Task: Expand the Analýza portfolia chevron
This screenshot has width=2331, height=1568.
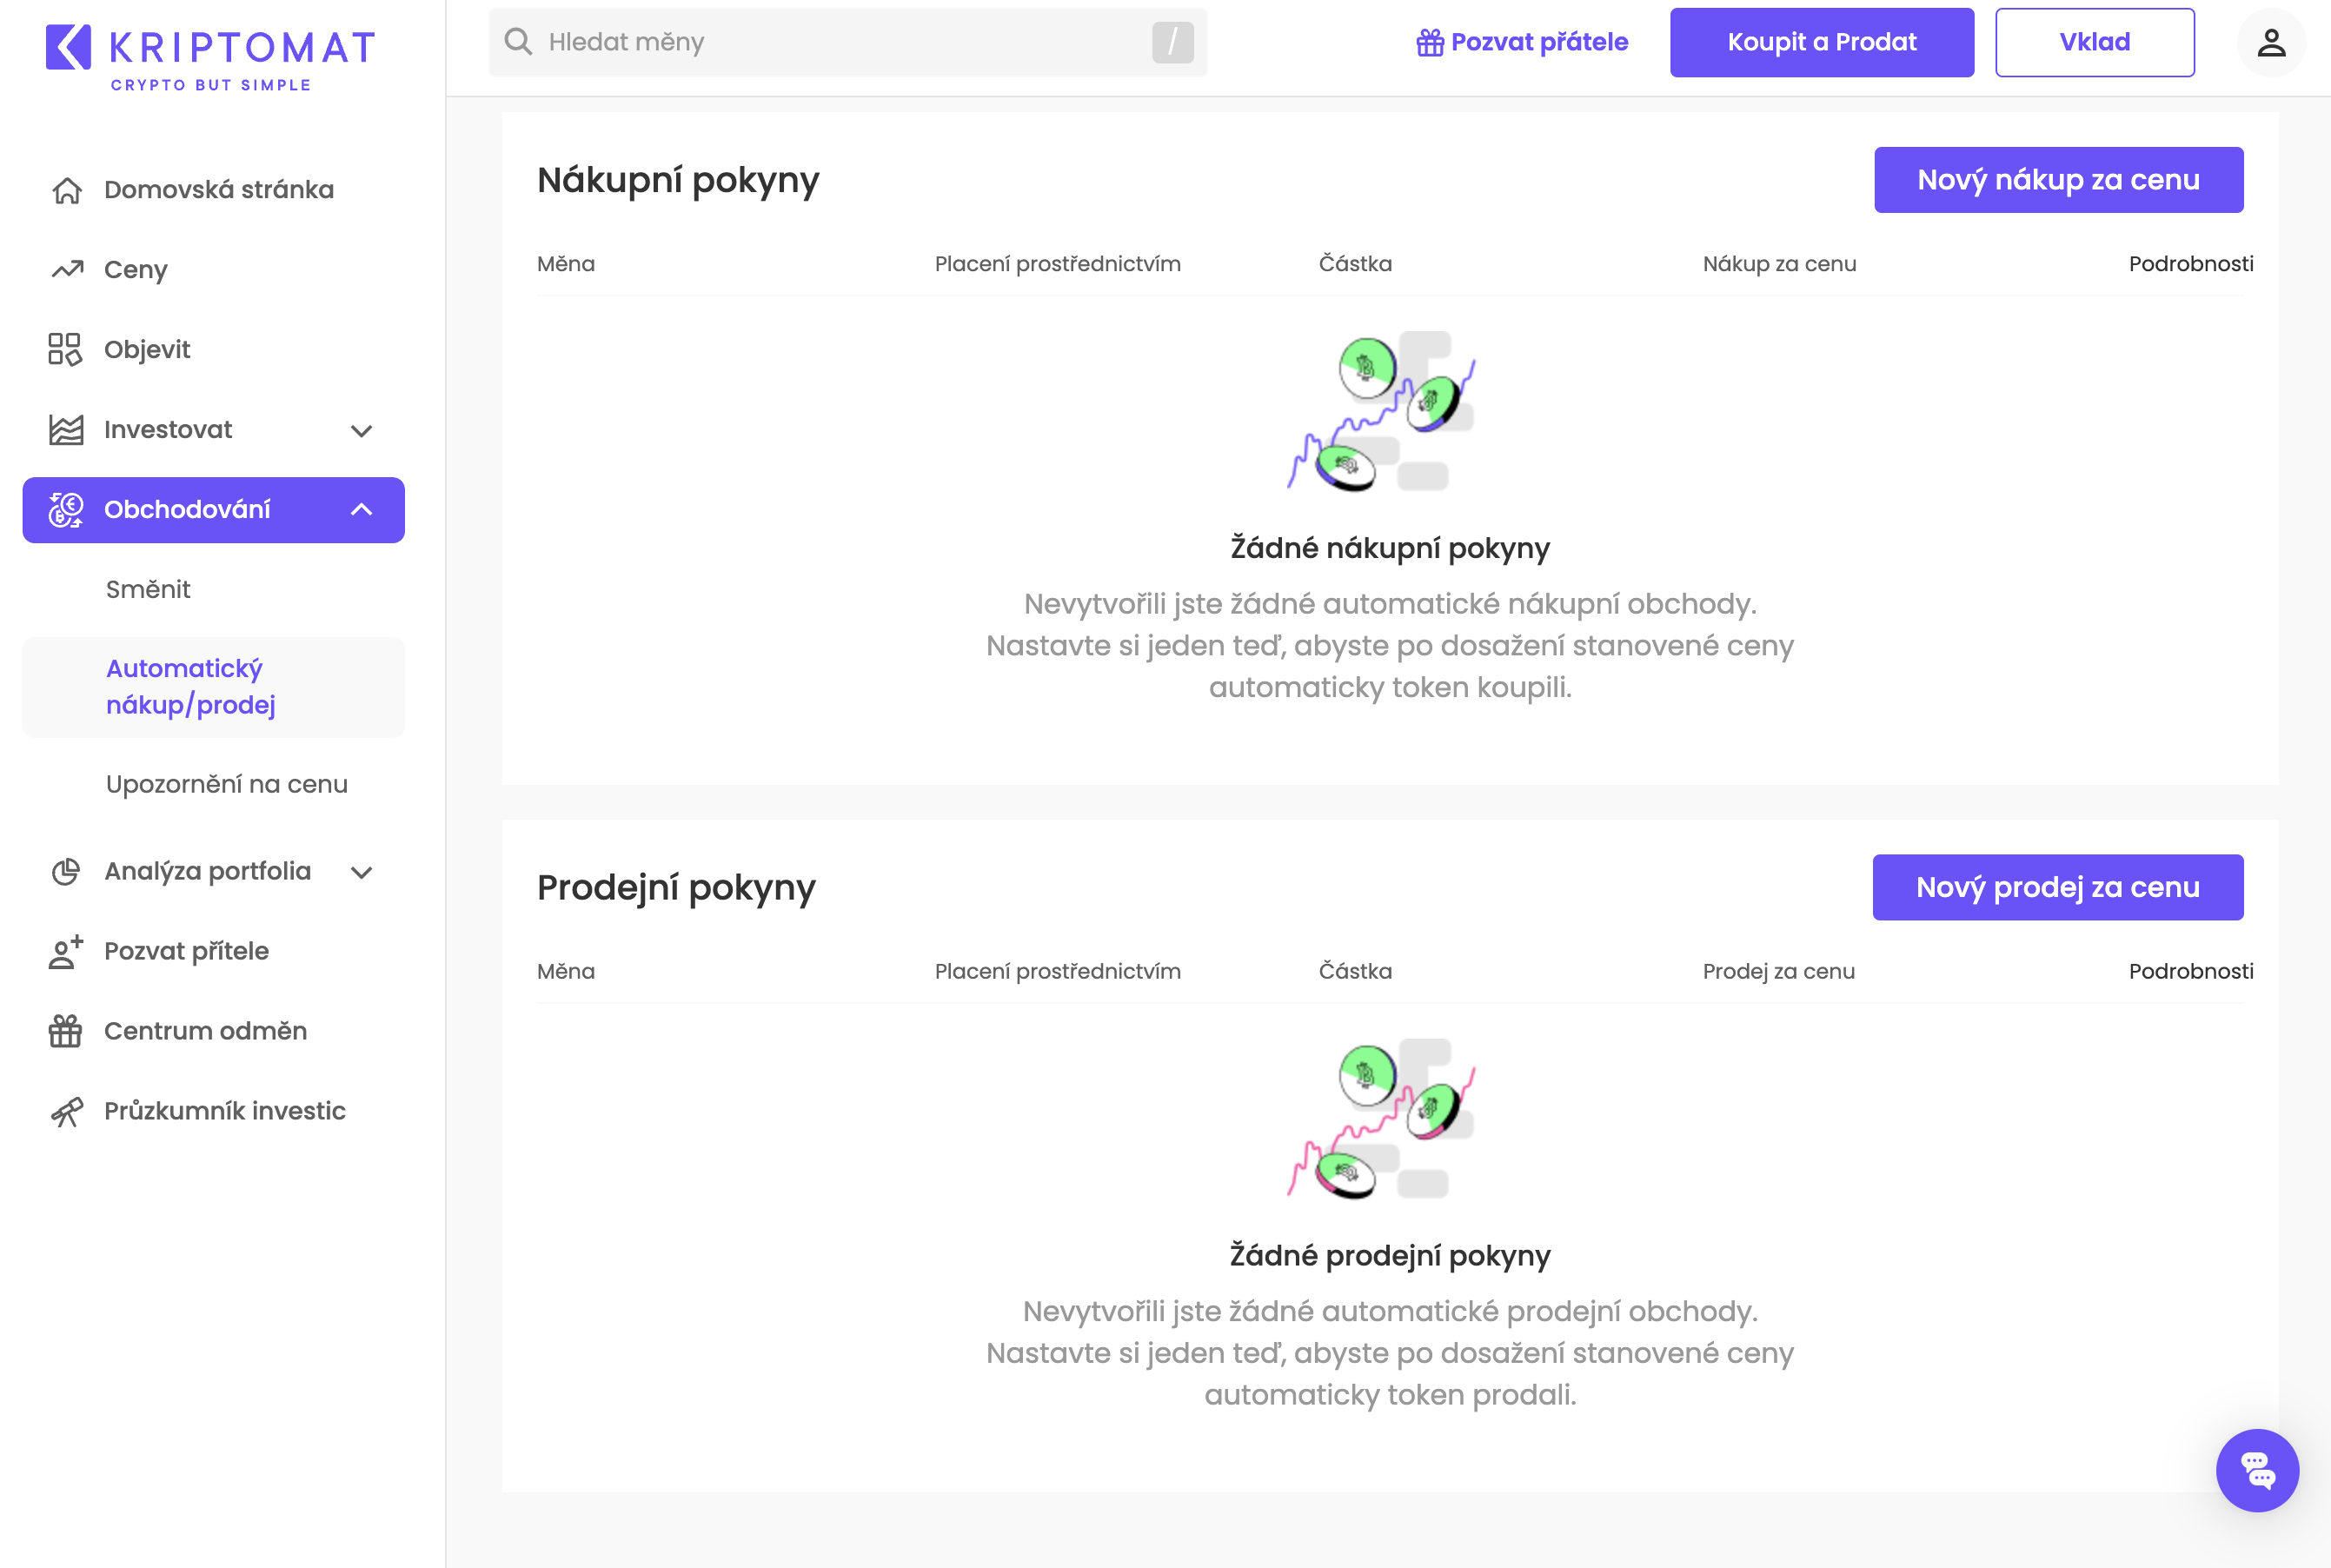Action: [x=361, y=872]
